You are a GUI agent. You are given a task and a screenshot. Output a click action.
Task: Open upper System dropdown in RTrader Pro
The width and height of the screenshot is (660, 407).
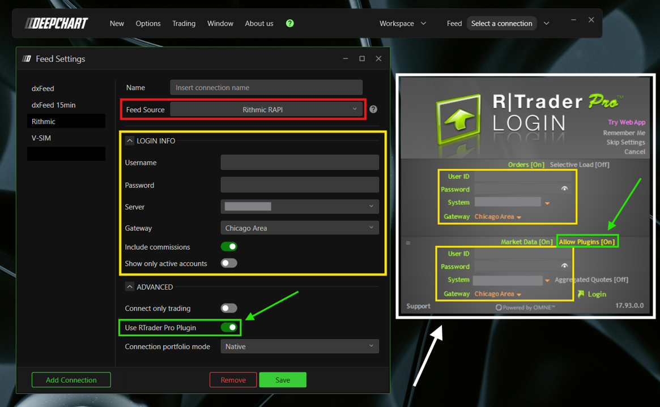click(x=547, y=203)
